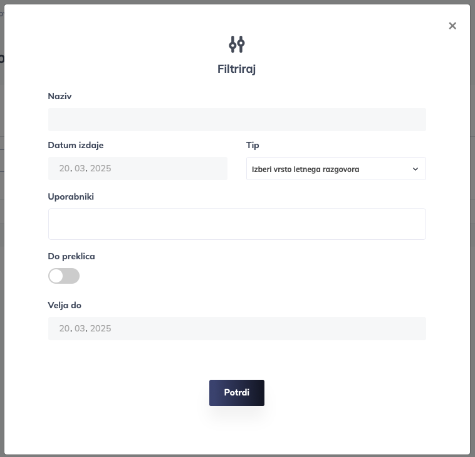
Task: Click the Filtriraj heading text
Action: (237, 68)
